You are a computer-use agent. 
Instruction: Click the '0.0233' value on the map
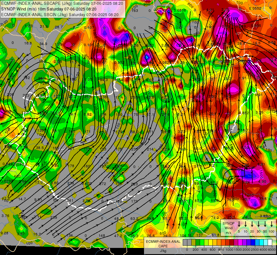pyautogui.click(x=7, y=181)
